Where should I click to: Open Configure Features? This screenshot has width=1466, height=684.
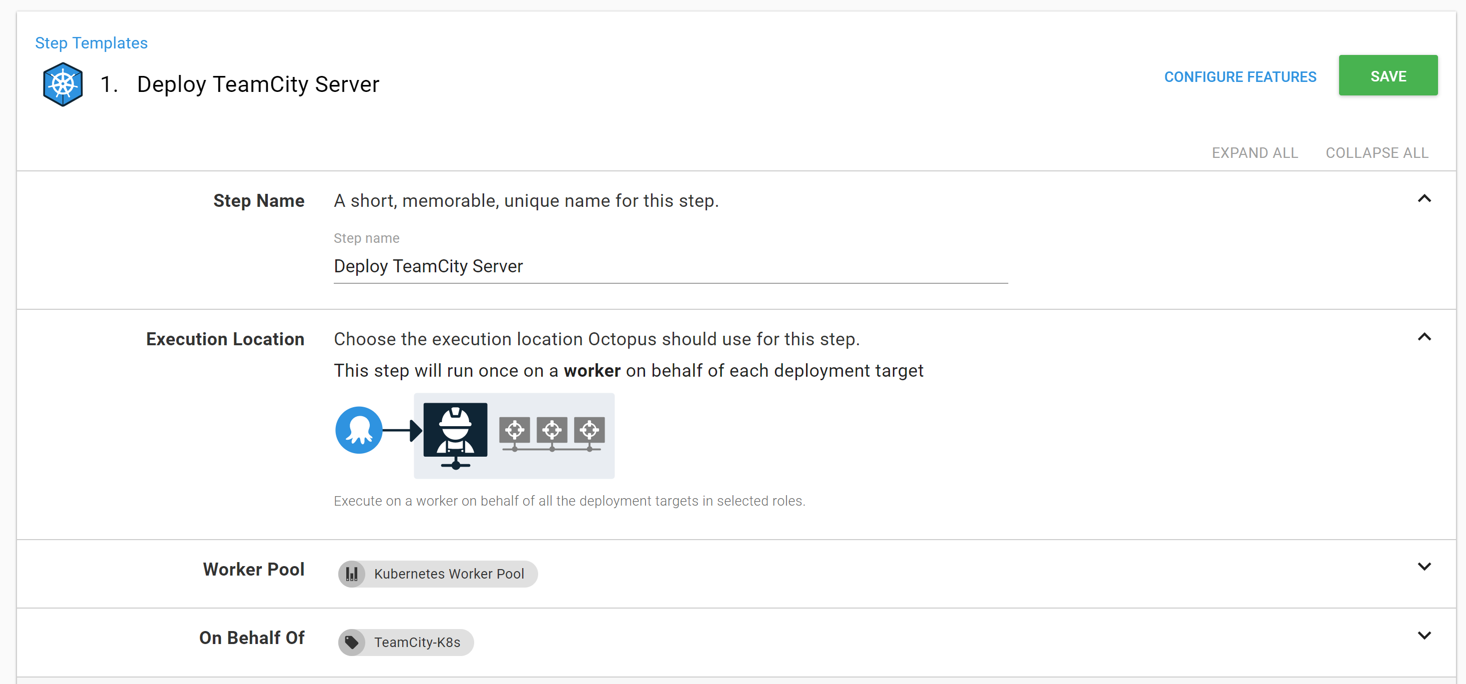[x=1240, y=77]
